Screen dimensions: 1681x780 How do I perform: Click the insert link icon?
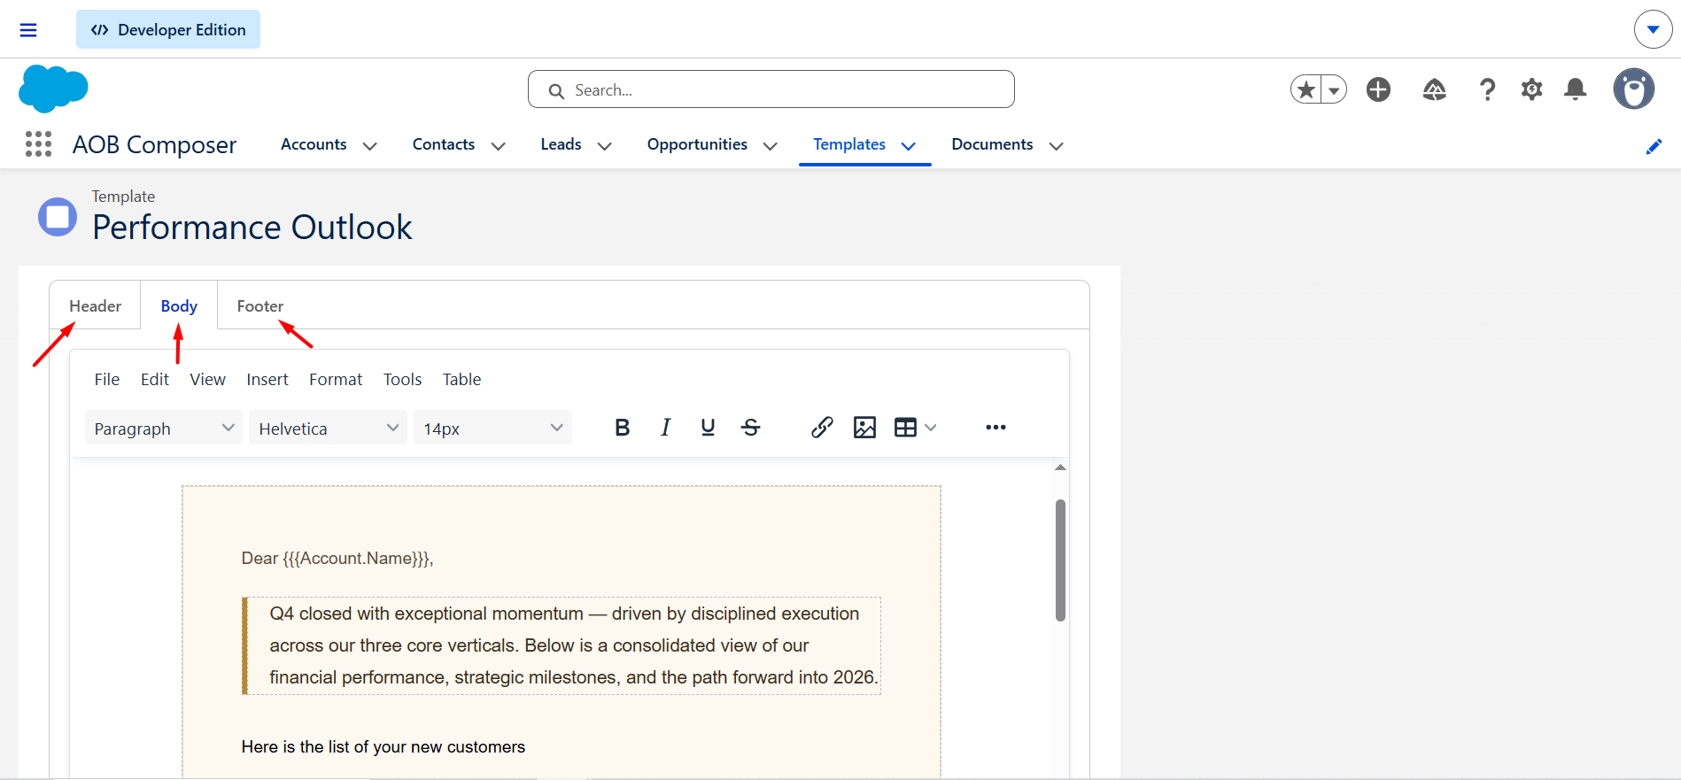tap(822, 428)
